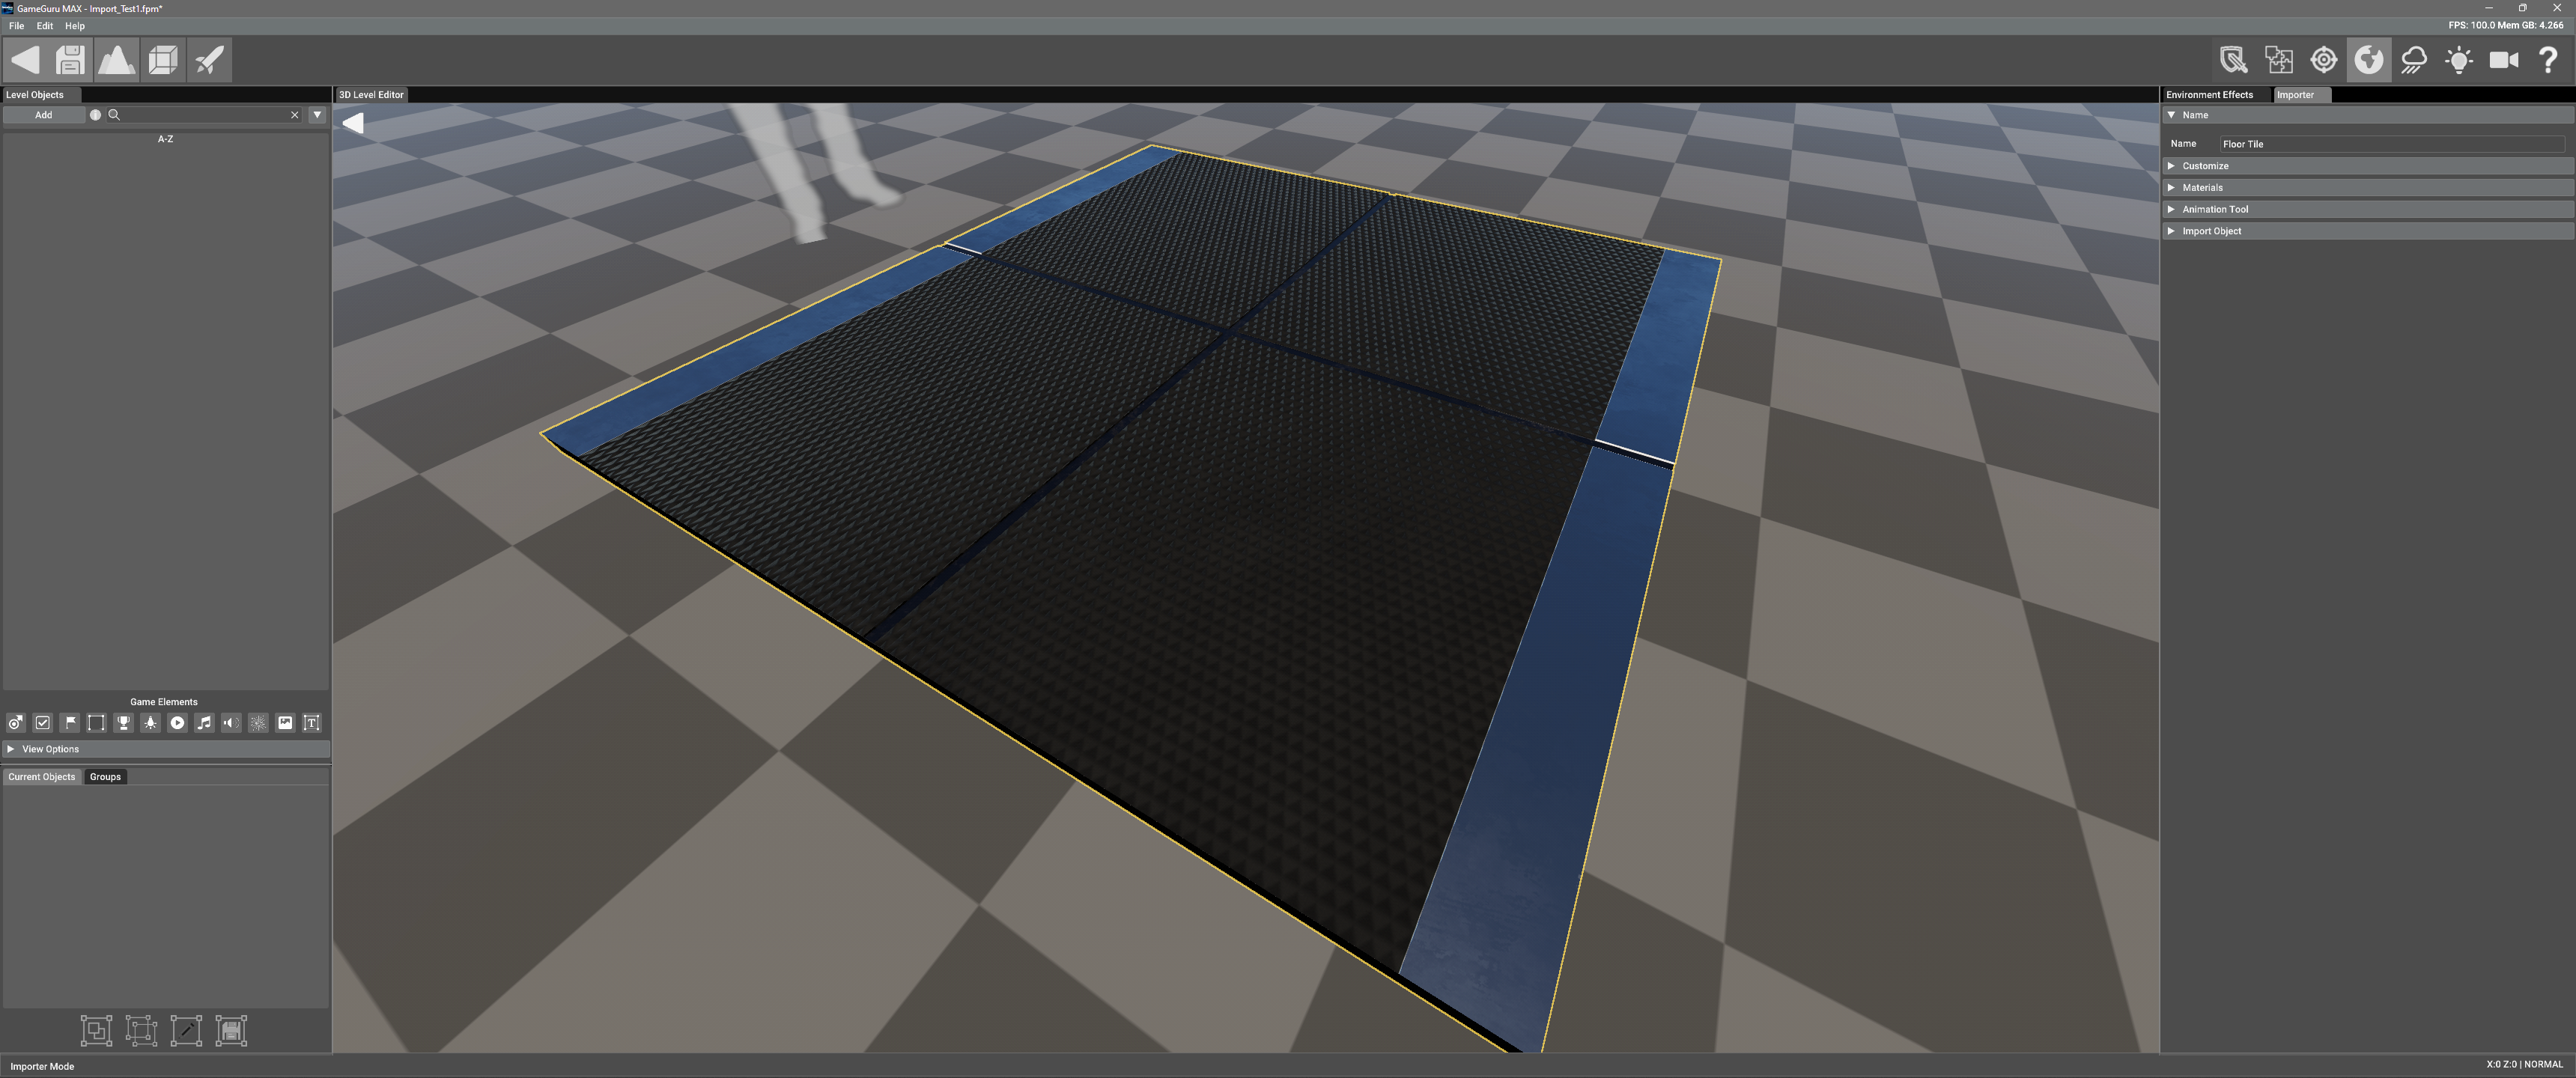
Task: Click the Name field containing Floor Tile
Action: pos(2392,144)
